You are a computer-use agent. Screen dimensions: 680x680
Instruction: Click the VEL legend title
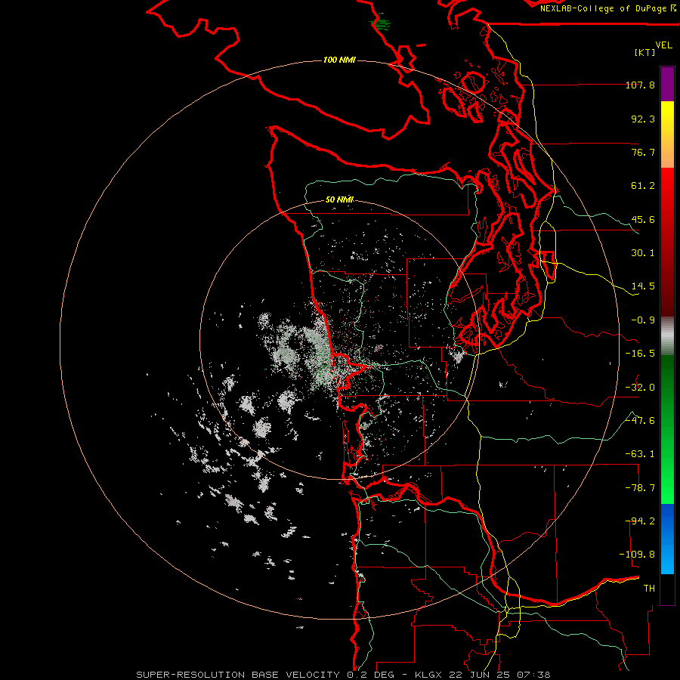[x=664, y=45]
